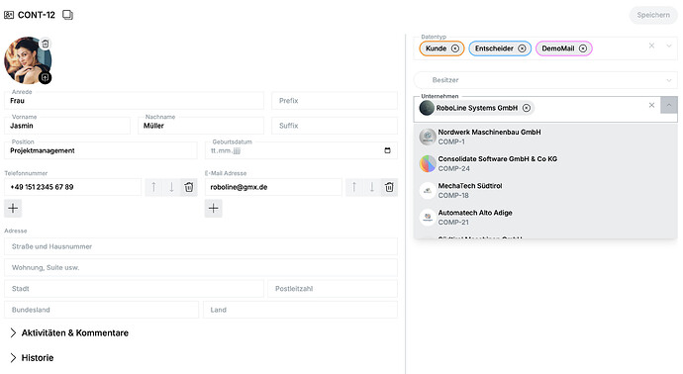Remove RoboLine Systems GmbH chip
This screenshot has height=374, width=683.
click(527, 108)
